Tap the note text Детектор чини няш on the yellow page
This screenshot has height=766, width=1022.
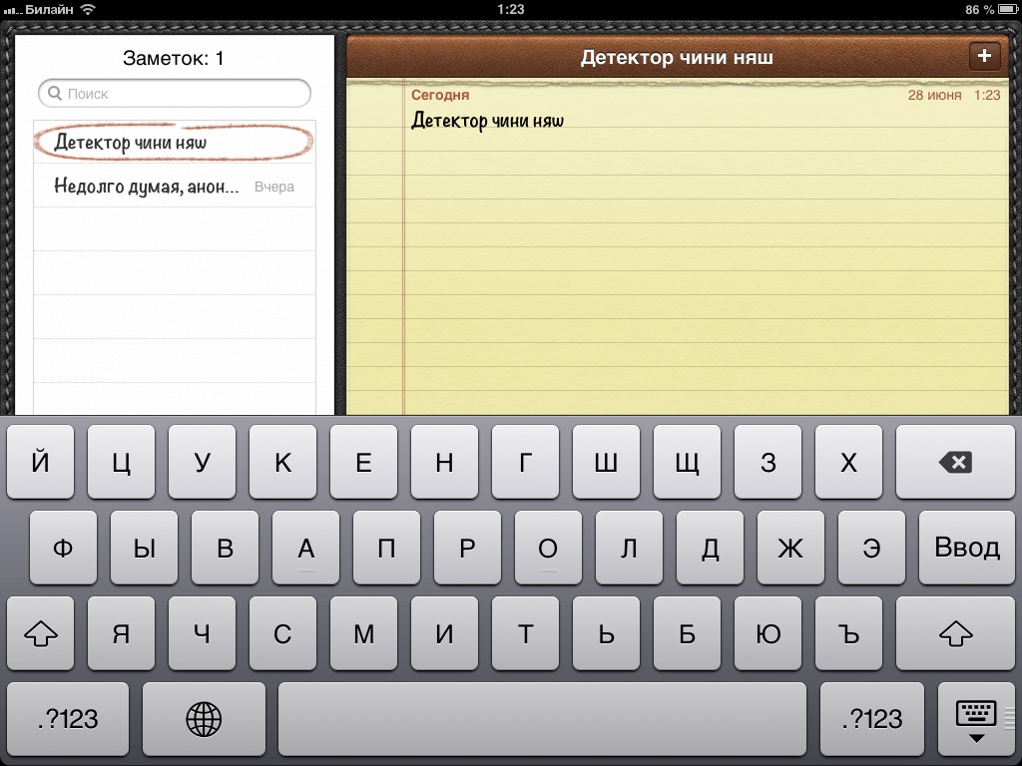(x=487, y=121)
